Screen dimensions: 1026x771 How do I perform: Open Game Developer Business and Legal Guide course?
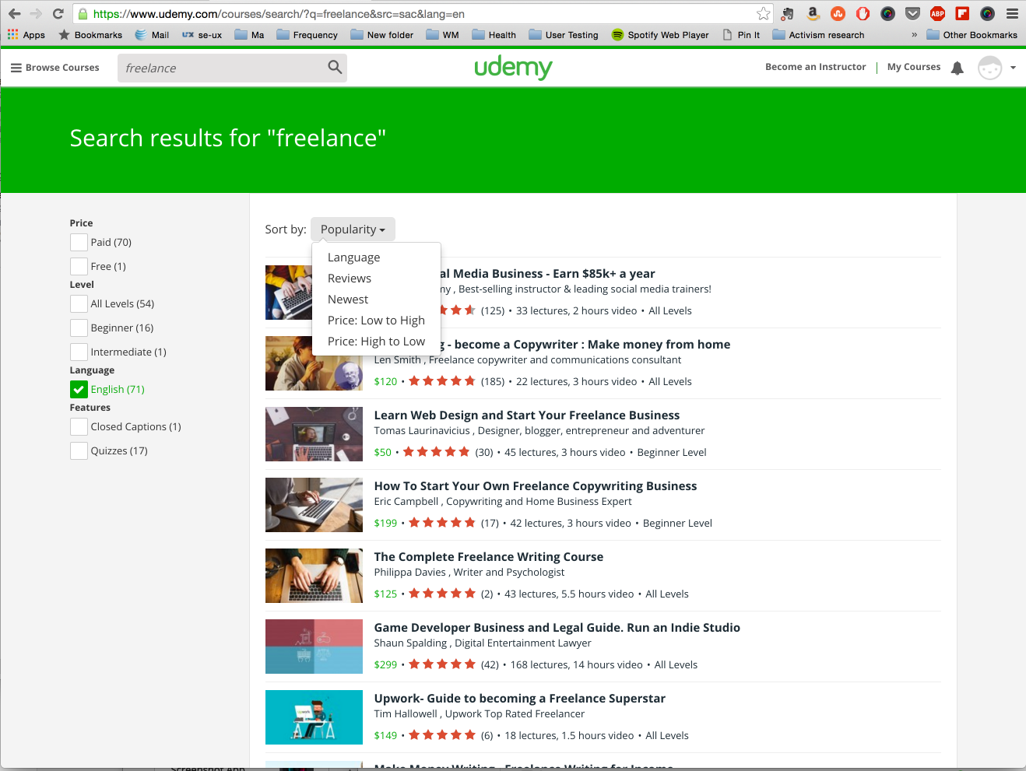point(557,628)
